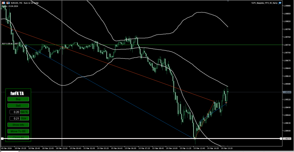Click the 19 Mar 12:45 time label
294x152 pixels.
pos(199,148)
